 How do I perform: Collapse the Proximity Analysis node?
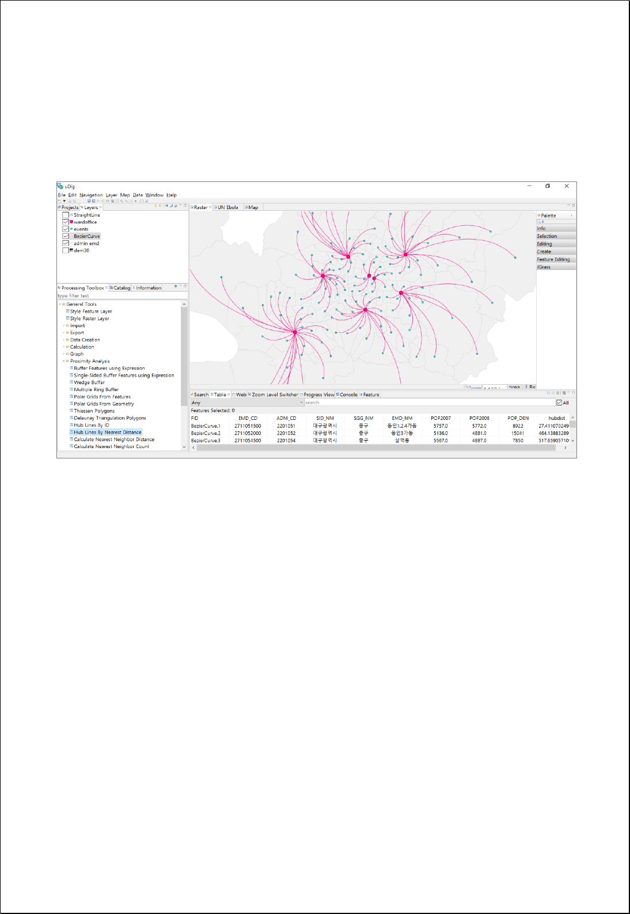click(x=64, y=361)
